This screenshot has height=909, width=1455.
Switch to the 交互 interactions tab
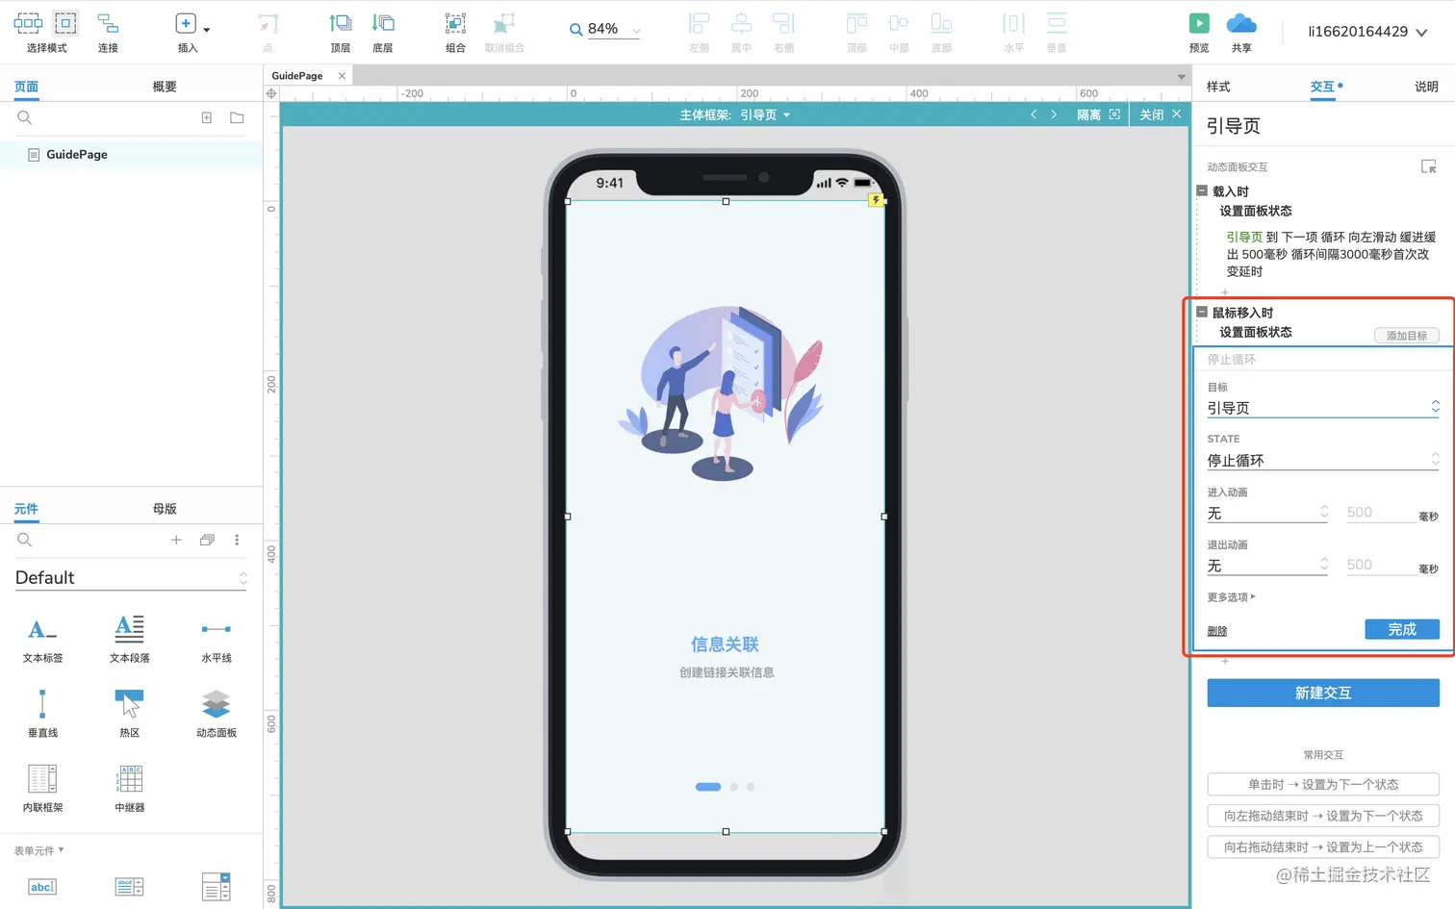point(1323,87)
